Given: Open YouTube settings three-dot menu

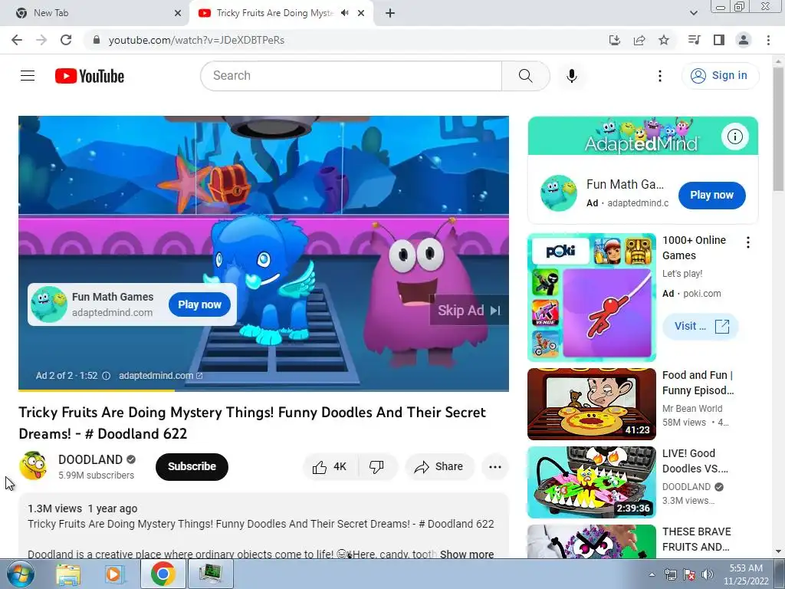Looking at the screenshot, I should (660, 76).
